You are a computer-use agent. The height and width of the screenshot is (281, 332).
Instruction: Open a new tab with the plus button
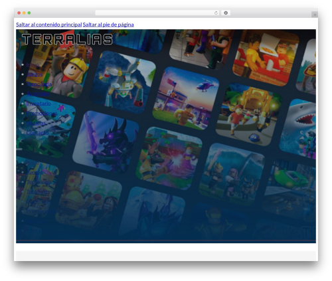coord(315,15)
